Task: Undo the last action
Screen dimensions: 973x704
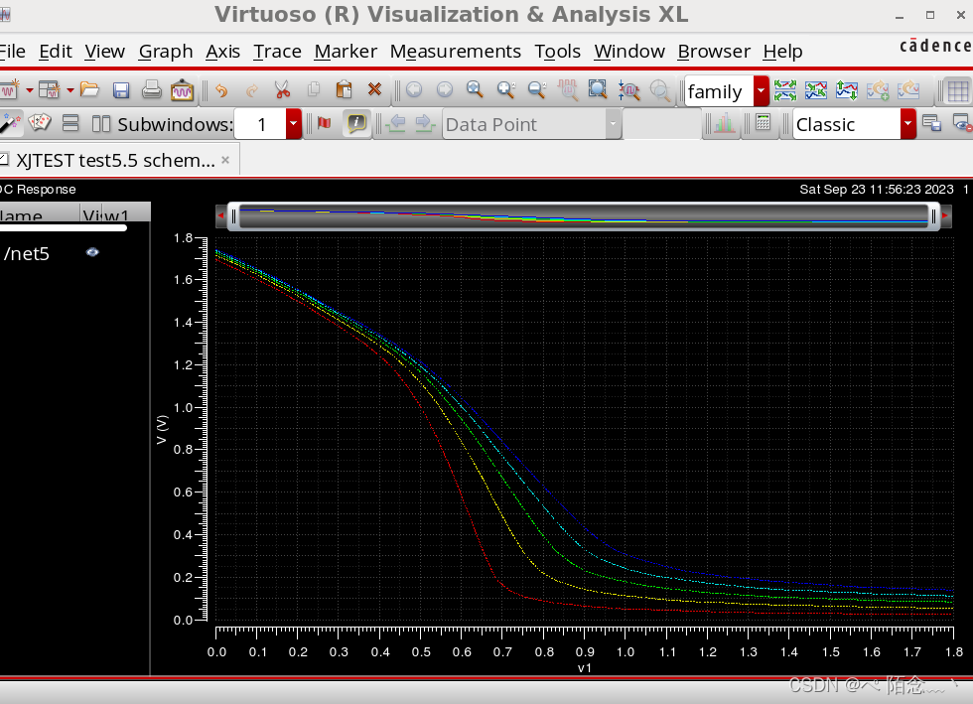Action: pos(220,90)
